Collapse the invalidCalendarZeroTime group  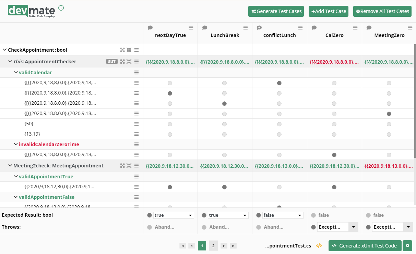click(16, 144)
